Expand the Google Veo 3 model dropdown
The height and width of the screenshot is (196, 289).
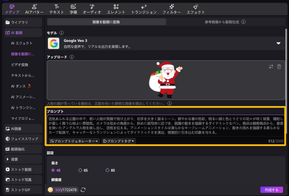coord(278,43)
